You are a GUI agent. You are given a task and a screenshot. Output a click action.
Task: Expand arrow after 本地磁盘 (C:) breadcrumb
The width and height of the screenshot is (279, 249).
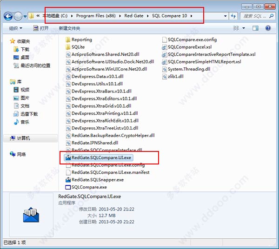pos(72,16)
